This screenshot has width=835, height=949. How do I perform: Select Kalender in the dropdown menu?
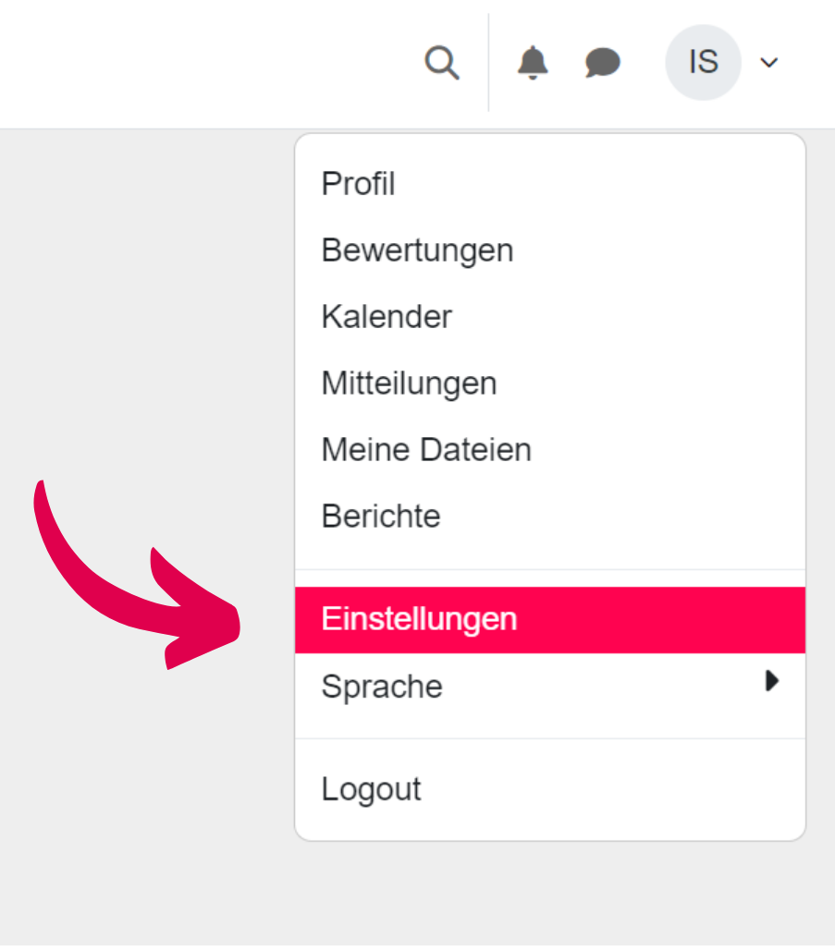tap(387, 316)
